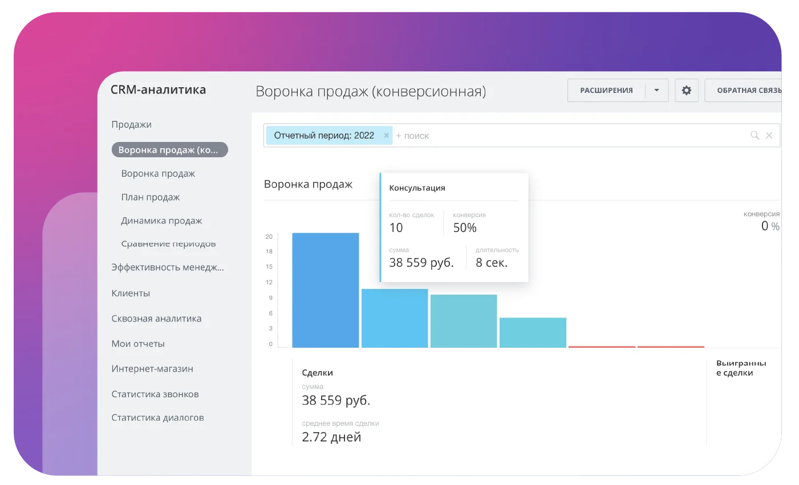Open the Воронка продаж sidebar report
The image size is (799, 485).
pyautogui.click(x=158, y=174)
